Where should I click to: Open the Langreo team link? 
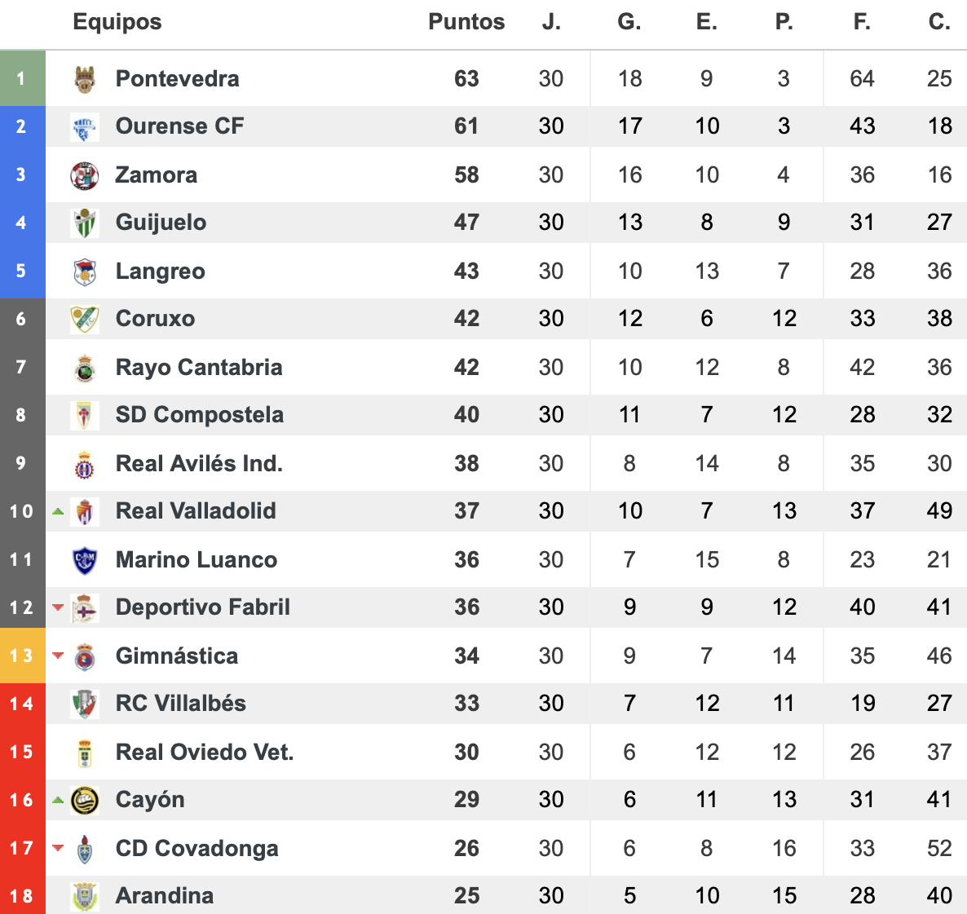pyautogui.click(x=161, y=272)
